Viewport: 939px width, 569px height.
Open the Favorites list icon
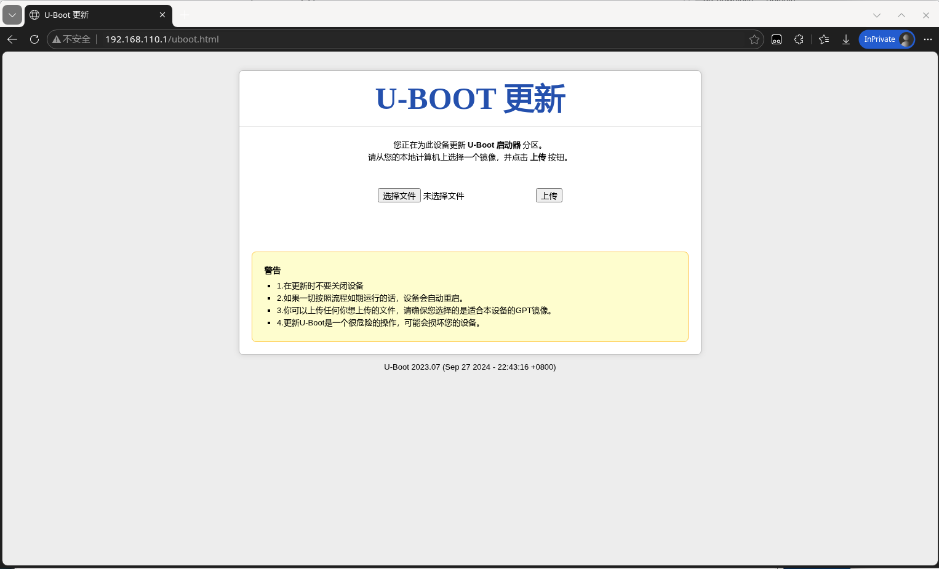coord(824,39)
